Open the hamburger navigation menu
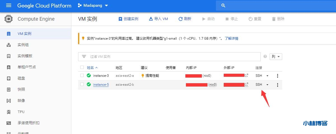 (9, 6)
